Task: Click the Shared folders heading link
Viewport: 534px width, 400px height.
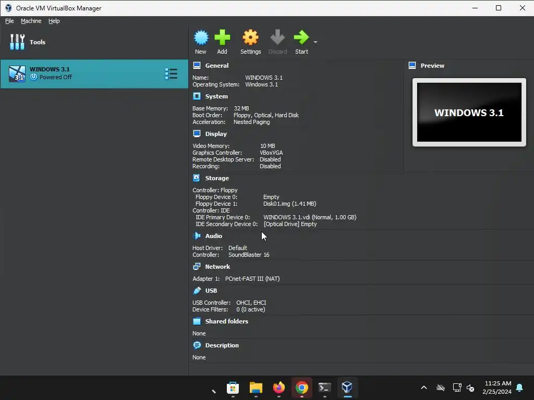Action: tap(227, 321)
